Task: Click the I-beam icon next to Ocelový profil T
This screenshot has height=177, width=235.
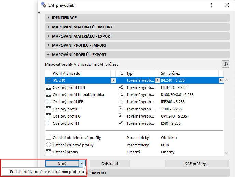Action: tap(49, 109)
